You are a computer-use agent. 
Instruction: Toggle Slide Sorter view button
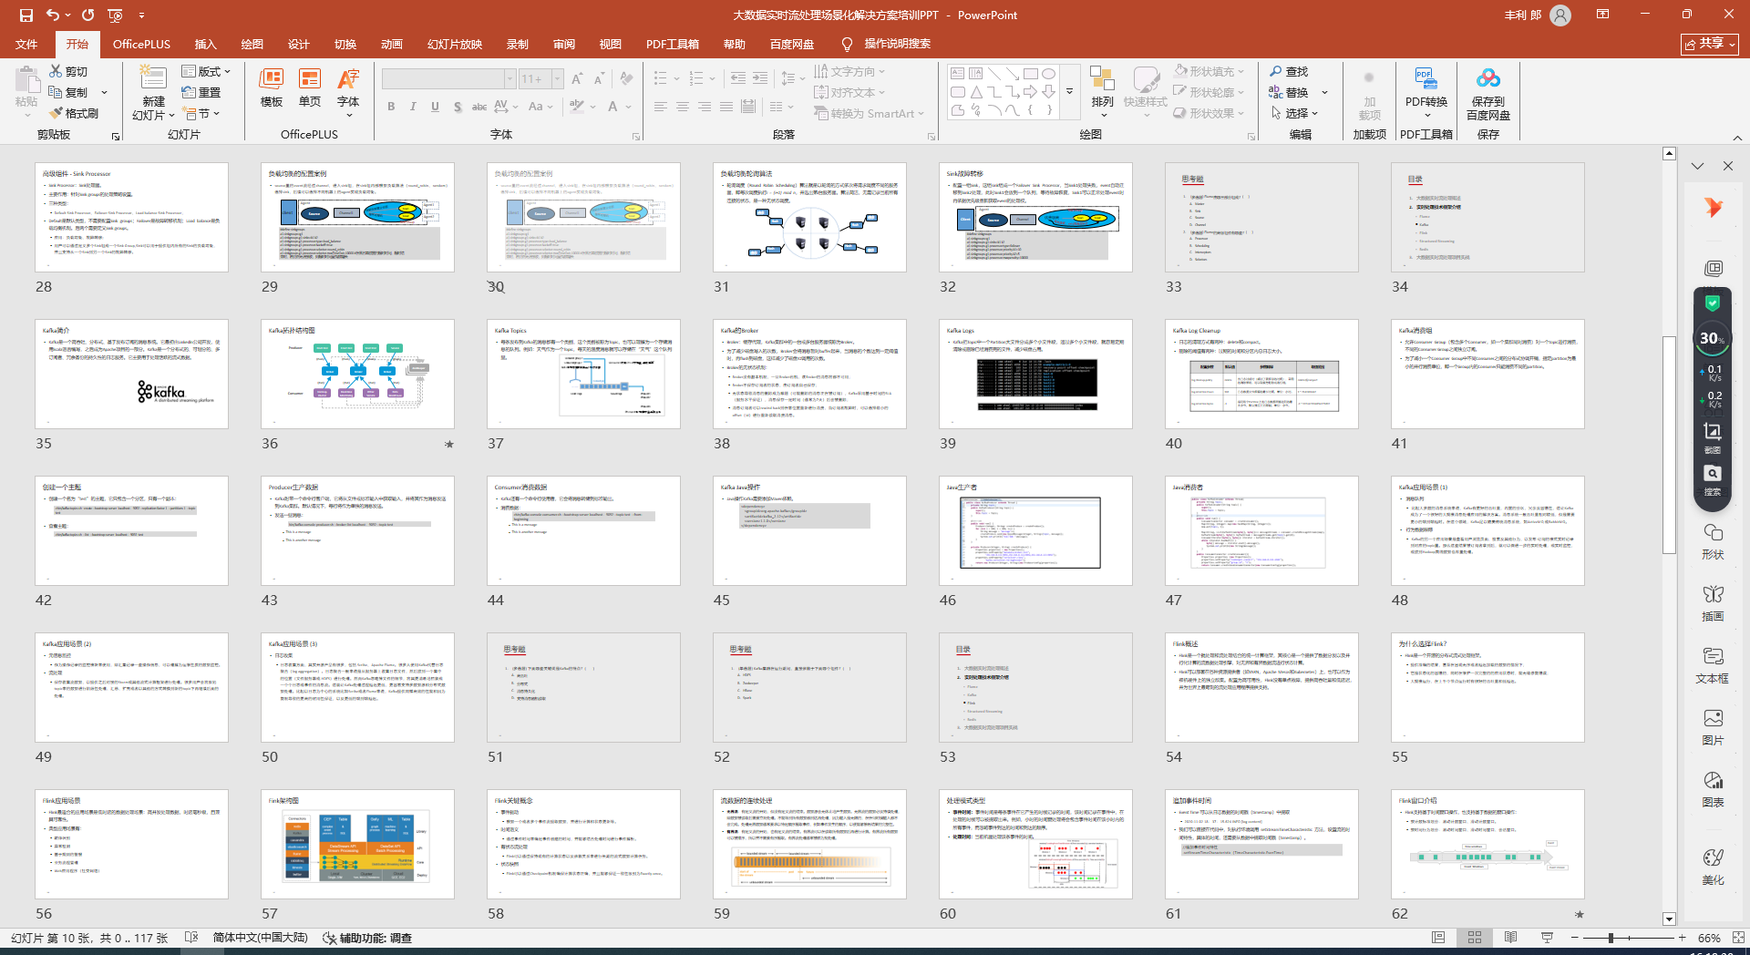pyautogui.click(x=1475, y=938)
